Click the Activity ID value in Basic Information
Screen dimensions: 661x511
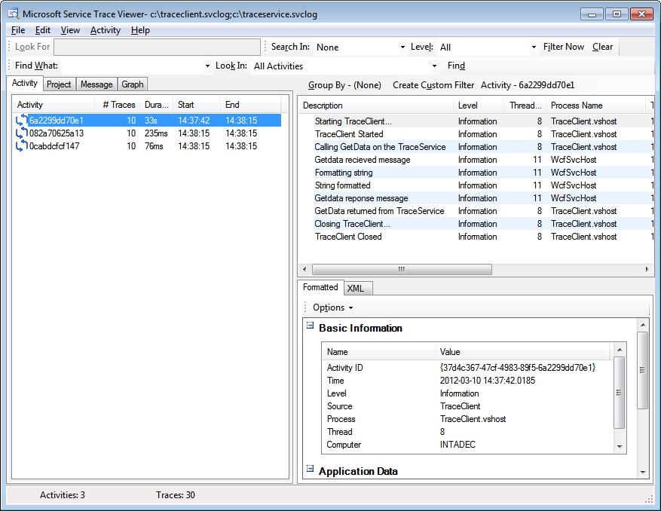(x=518, y=368)
